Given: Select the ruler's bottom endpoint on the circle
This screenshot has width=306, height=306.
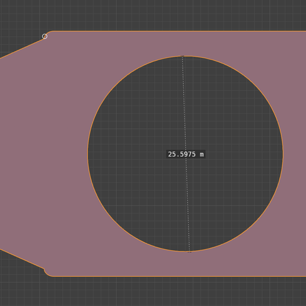Looking at the screenshot, I should [190, 252].
